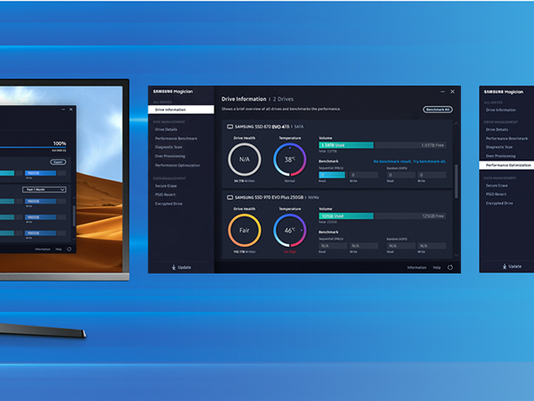
Task: Click the scroll up arrow in center window
Action: [x=457, y=124]
